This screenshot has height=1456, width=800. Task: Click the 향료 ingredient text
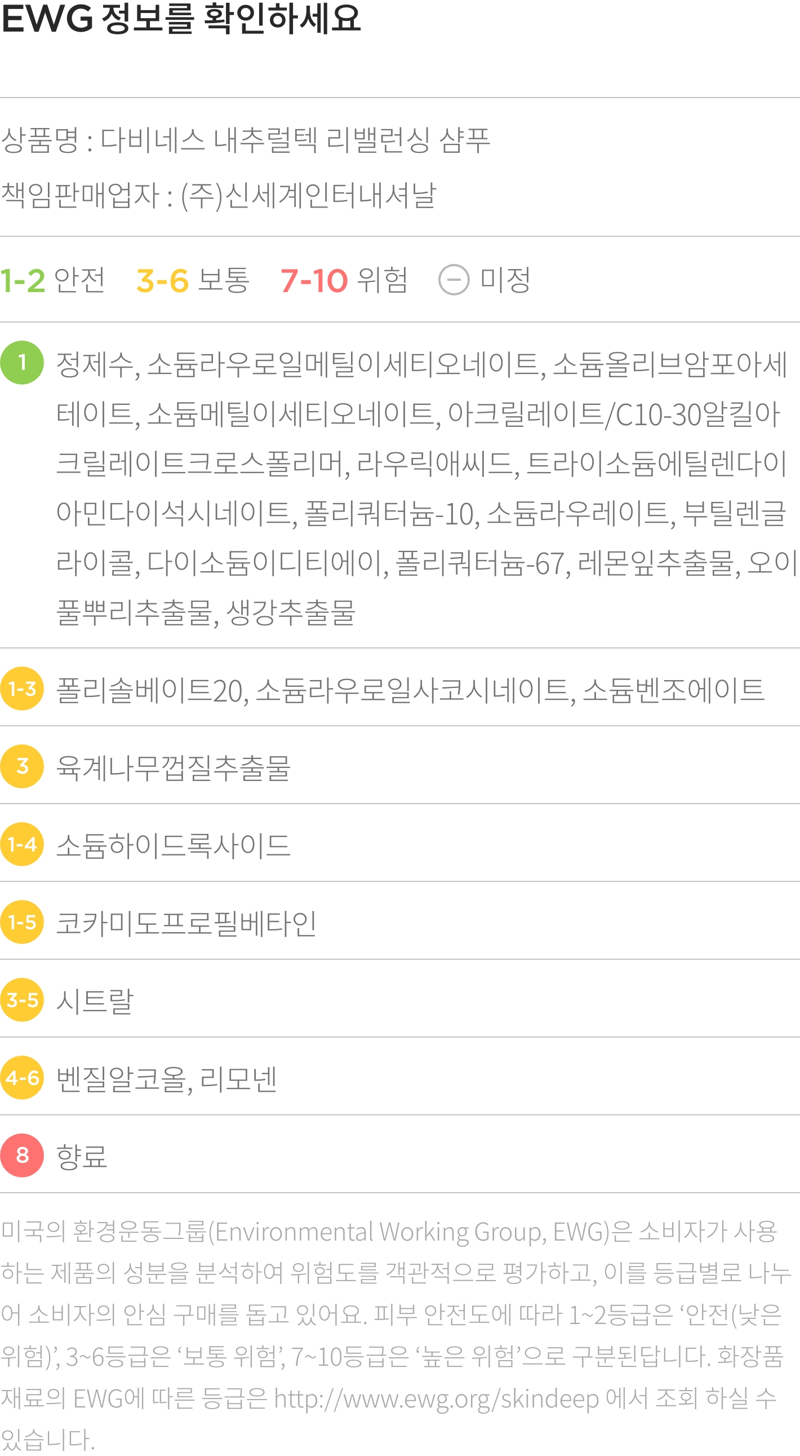(x=82, y=1157)
